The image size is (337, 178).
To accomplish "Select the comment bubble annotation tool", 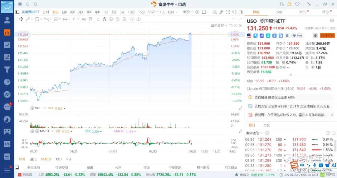I will click(x=90, y=19).
